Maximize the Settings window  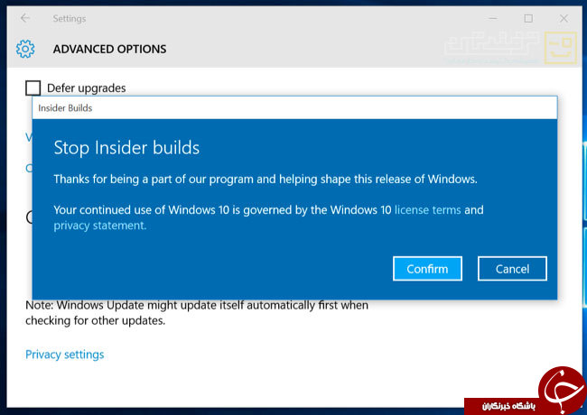coord(528,18)
